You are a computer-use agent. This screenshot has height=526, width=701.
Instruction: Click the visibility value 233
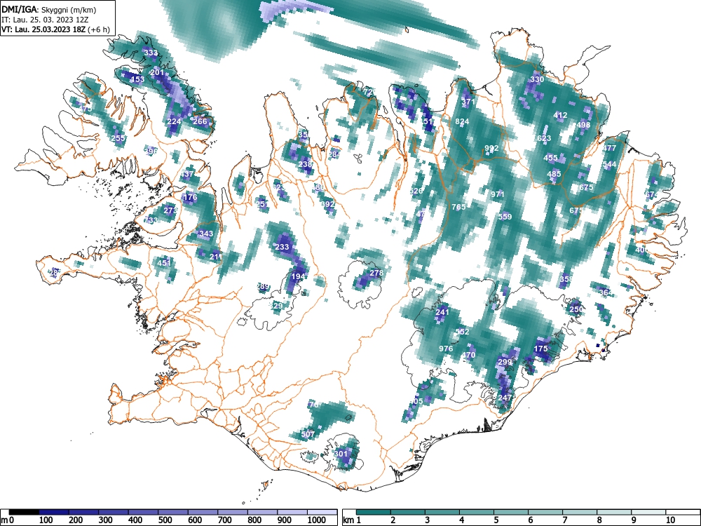(282, 248)
